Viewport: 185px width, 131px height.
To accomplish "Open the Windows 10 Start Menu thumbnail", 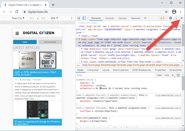I will click(x=37, y=110).
